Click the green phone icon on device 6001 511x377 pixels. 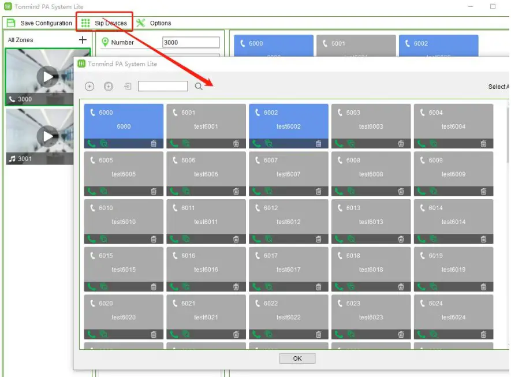(173, 144)
